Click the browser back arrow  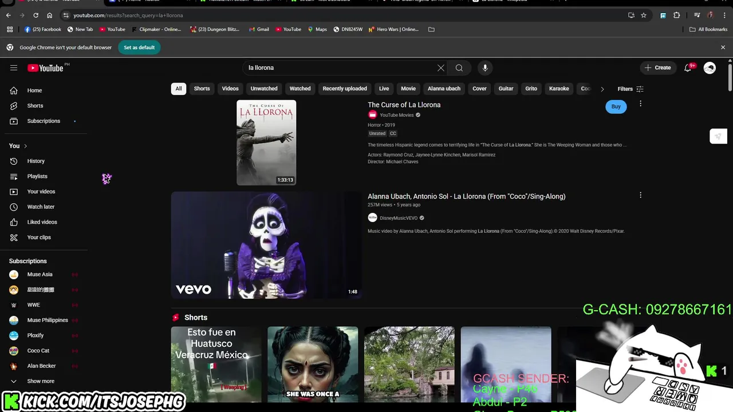[x=8, y=15]
